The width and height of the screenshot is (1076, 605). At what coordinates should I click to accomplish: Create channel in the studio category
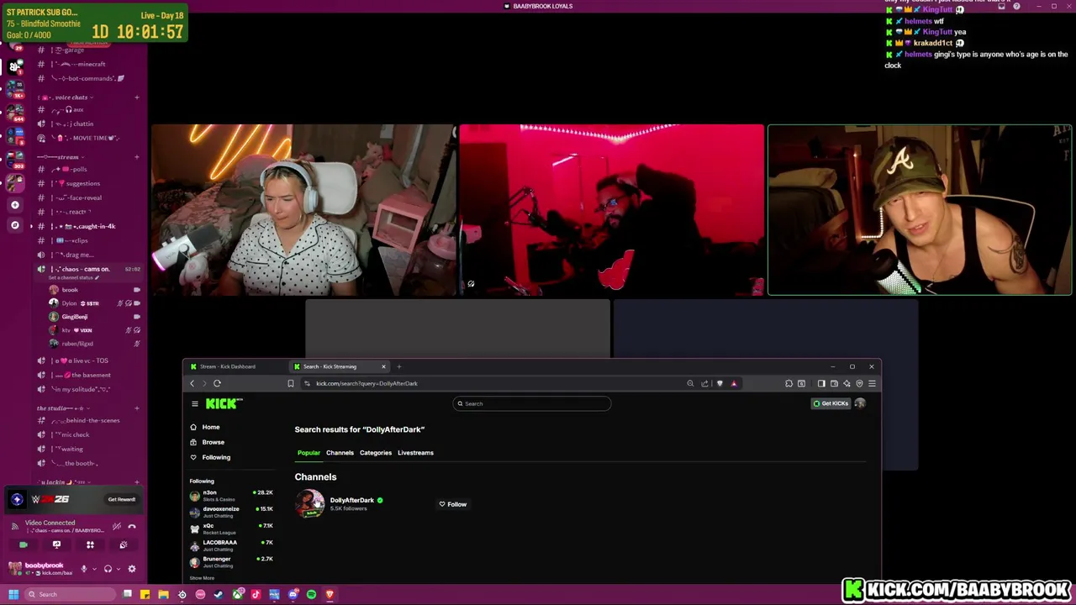click(x=137, y=408)
